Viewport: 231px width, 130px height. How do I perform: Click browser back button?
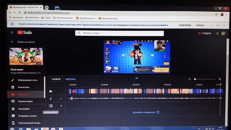10,13
